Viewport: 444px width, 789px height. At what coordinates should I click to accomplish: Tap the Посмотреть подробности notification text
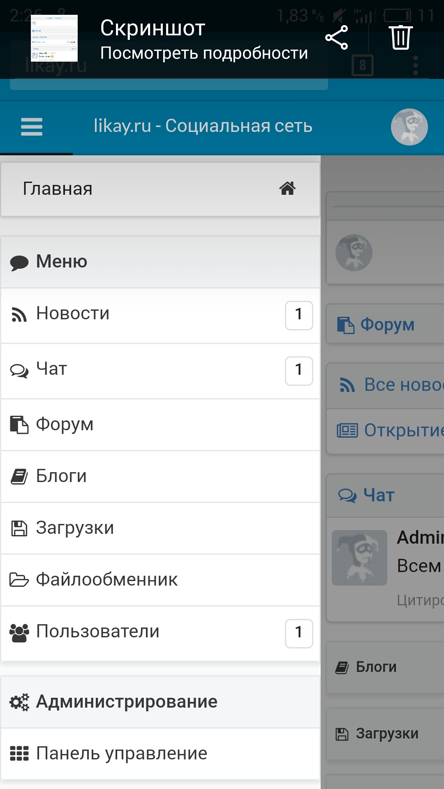(204, 53)
